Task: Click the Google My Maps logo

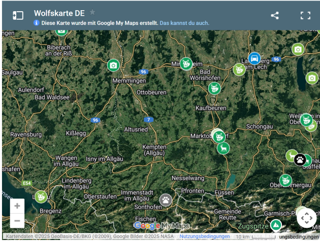Action: (x=162, y=226)
